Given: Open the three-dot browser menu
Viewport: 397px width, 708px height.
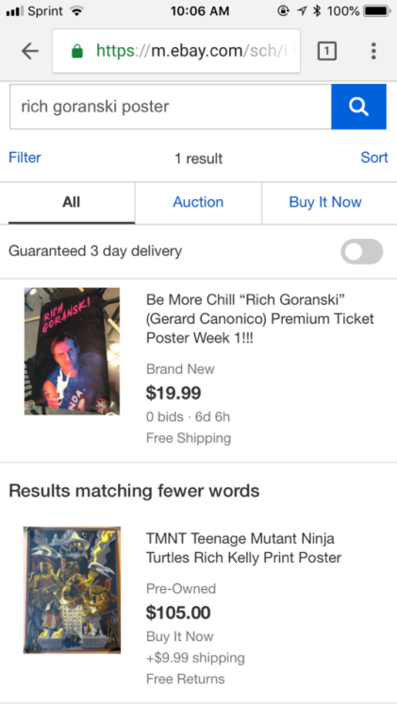Looking at the screenshot, I should tap(373, 51).
